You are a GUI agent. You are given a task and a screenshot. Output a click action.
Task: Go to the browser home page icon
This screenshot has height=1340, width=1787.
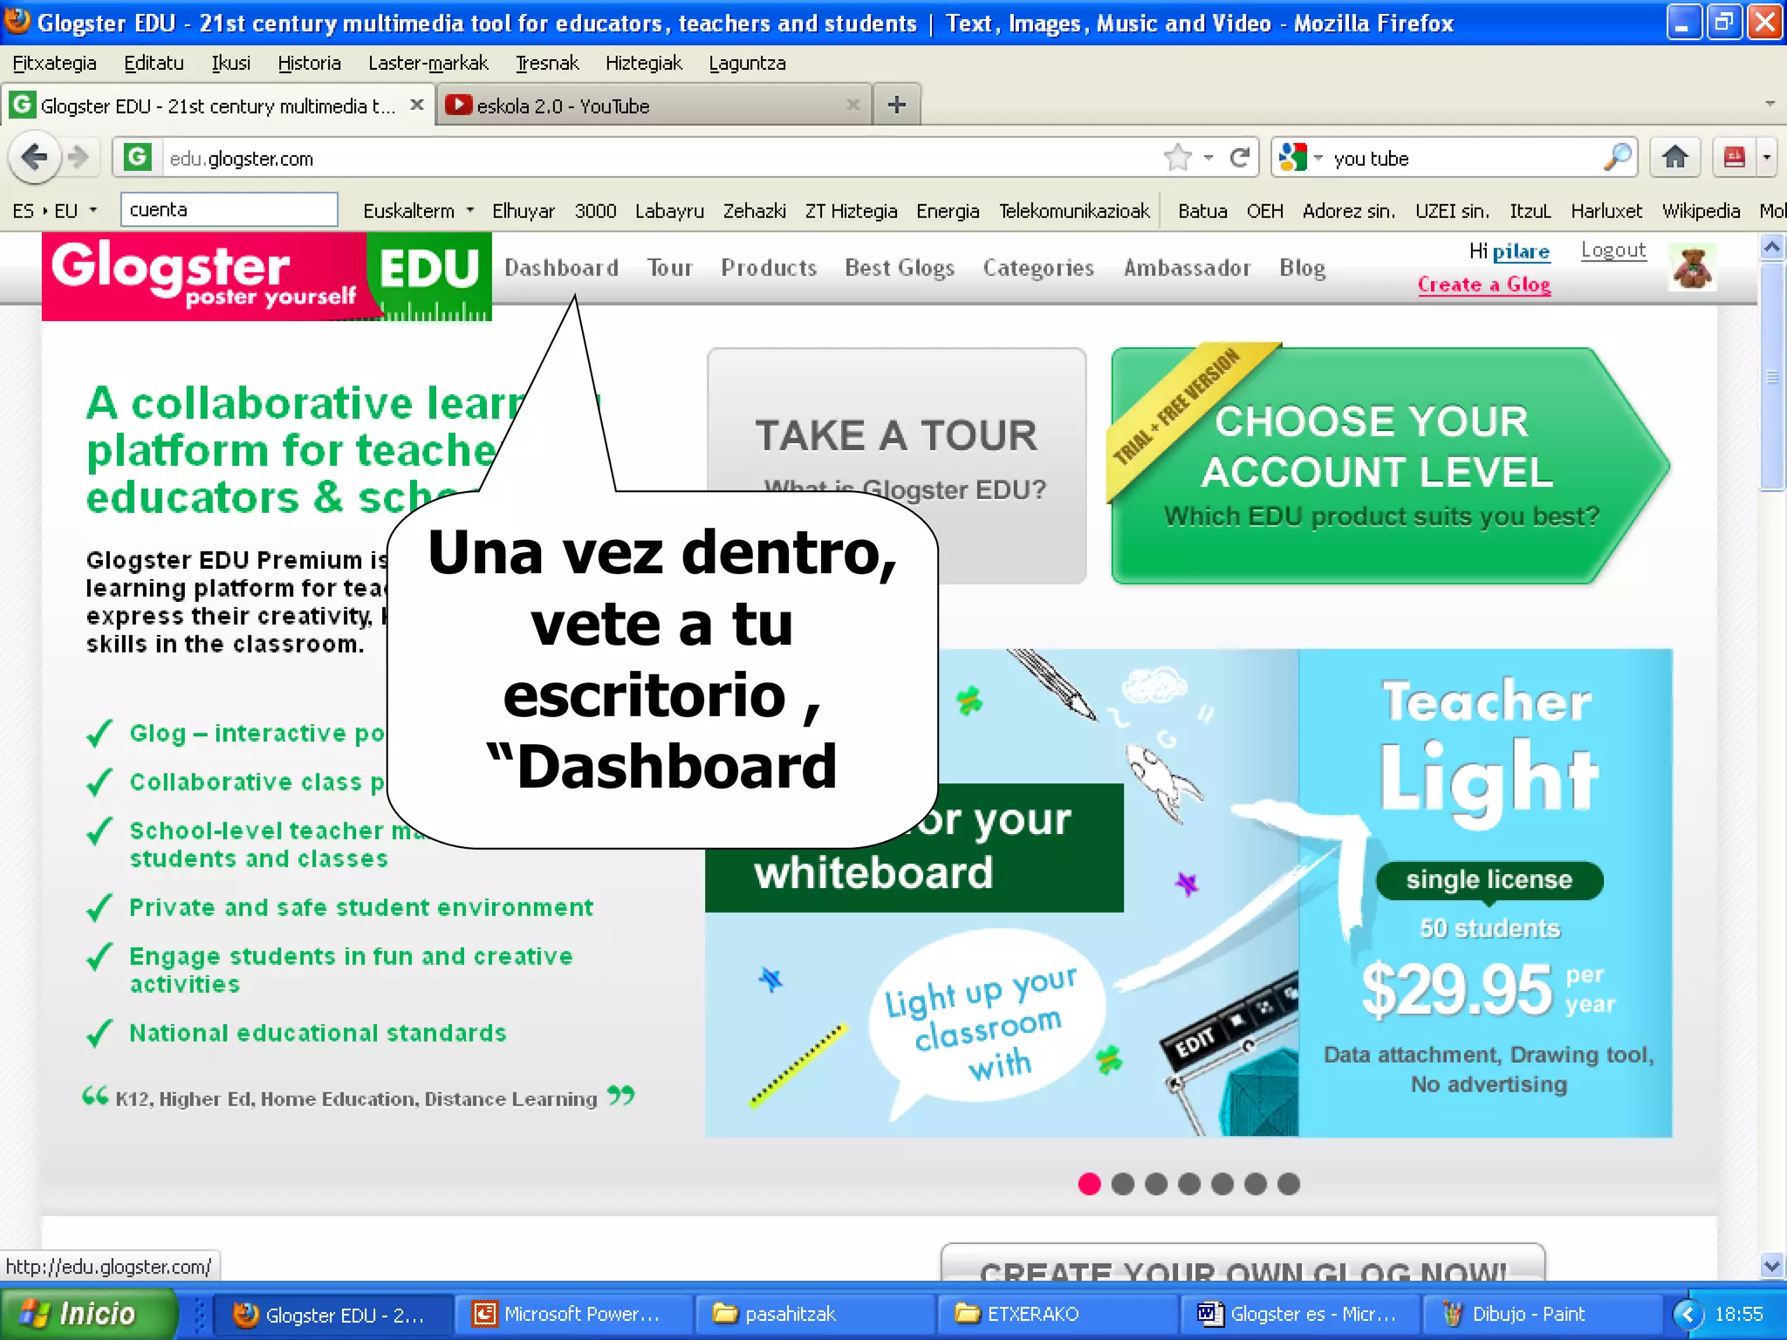1674,158
